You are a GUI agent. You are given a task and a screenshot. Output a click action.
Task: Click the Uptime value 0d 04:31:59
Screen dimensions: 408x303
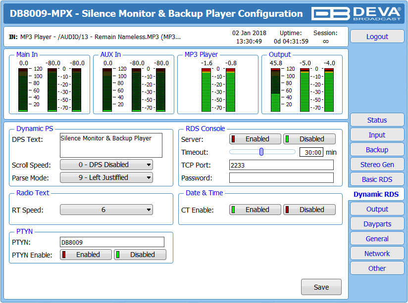pos(291,42)
